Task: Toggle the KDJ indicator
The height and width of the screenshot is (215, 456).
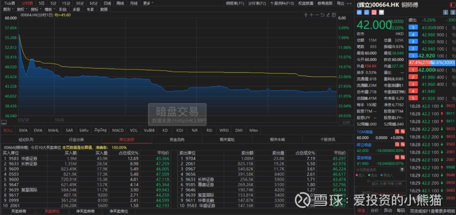Action: tap(180, 130)
